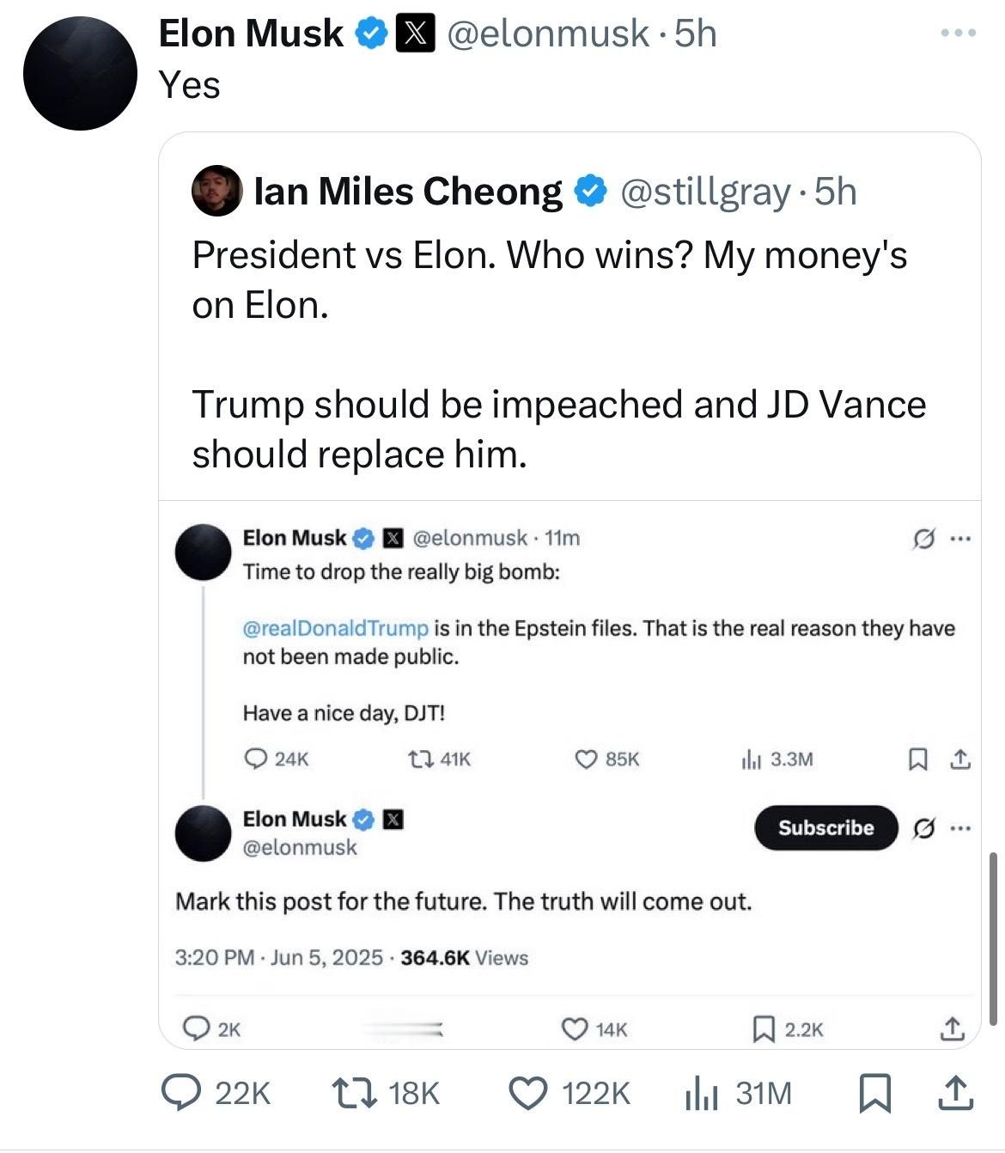The height and width of the screenshot is (1153, 1005).
Task: Tap the 85K likes heart in screenshot
Action: [586, 760]
